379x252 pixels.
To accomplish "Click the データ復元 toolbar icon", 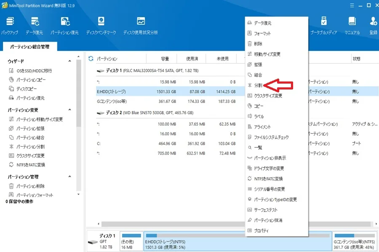I will tap(35, 26).
